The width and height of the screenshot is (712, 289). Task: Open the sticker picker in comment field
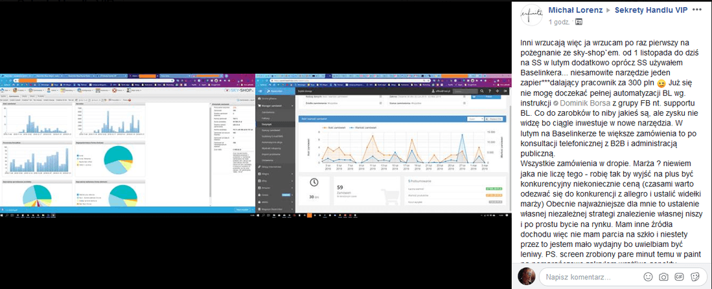(696, 277)
